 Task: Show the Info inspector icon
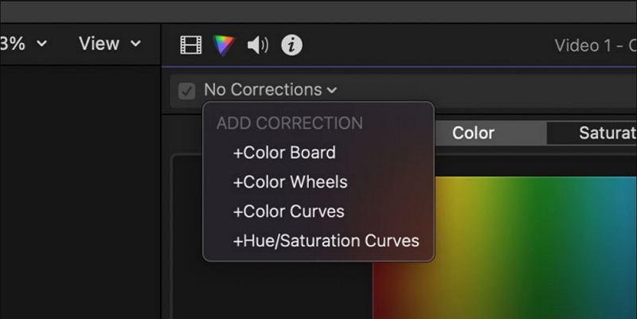pyautogui.click(x=292, y=45)
